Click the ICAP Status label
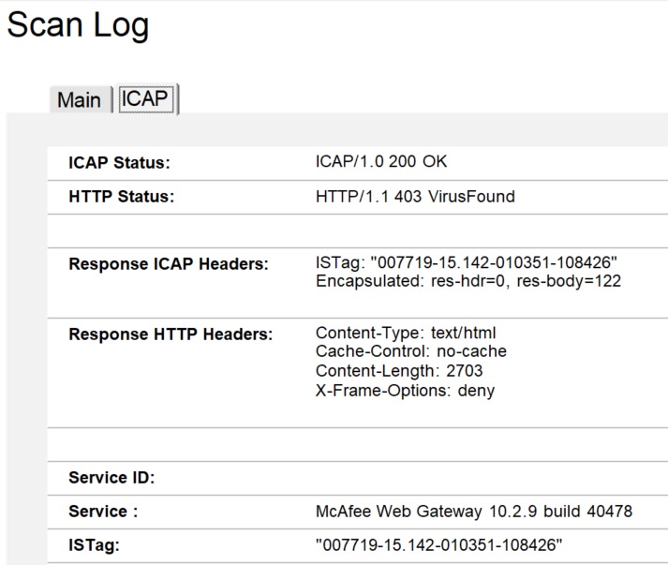 pos(119,162)
